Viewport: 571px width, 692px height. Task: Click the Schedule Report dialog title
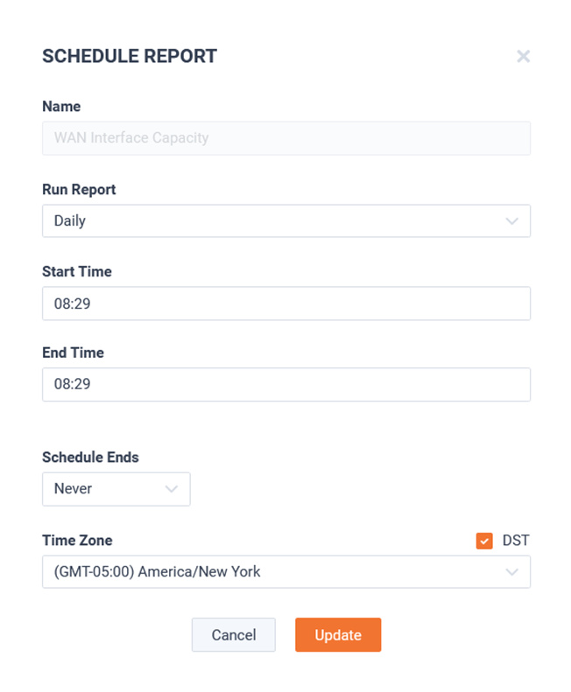tap(130, 56)
